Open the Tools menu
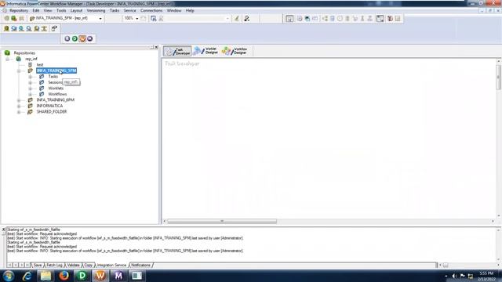 pyautogui.click(x=61, y=10)
